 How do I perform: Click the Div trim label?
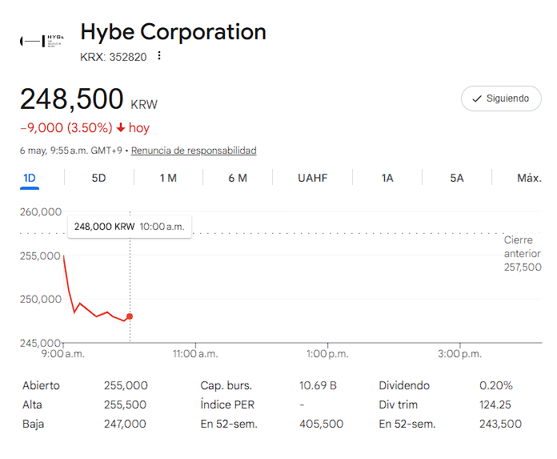(399, 405)
